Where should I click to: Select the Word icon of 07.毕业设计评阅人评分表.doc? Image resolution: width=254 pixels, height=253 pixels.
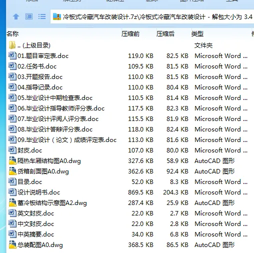(x=12, y=118)
